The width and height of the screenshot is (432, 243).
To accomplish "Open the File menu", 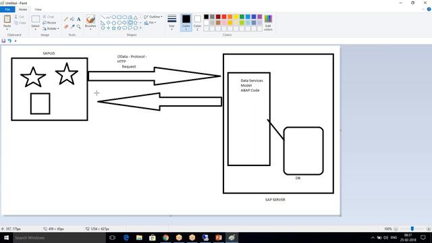I will point(7,9).
